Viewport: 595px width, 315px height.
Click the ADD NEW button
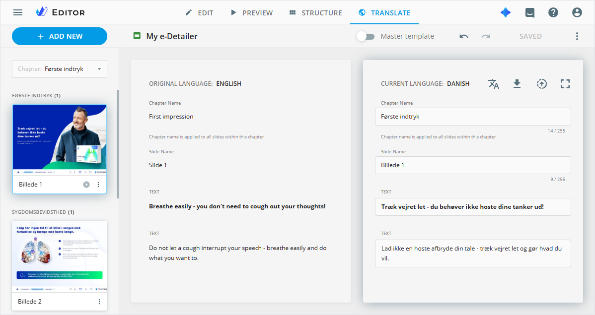coord(60,36)
